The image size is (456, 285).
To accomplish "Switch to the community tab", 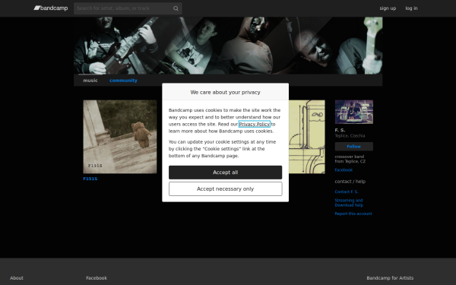I will pyautogui.click(x=123, y=81).
